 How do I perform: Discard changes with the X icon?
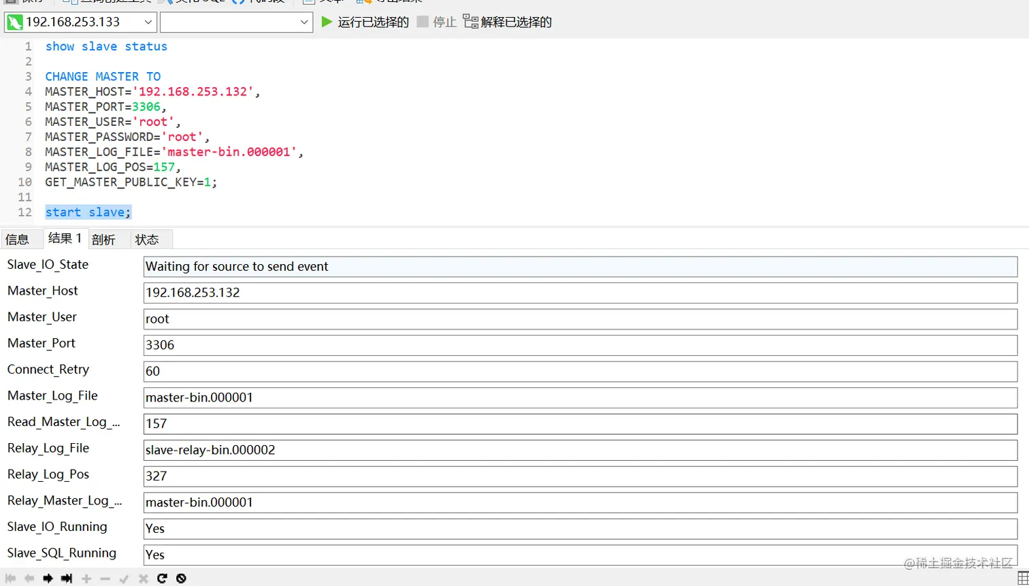143,579
